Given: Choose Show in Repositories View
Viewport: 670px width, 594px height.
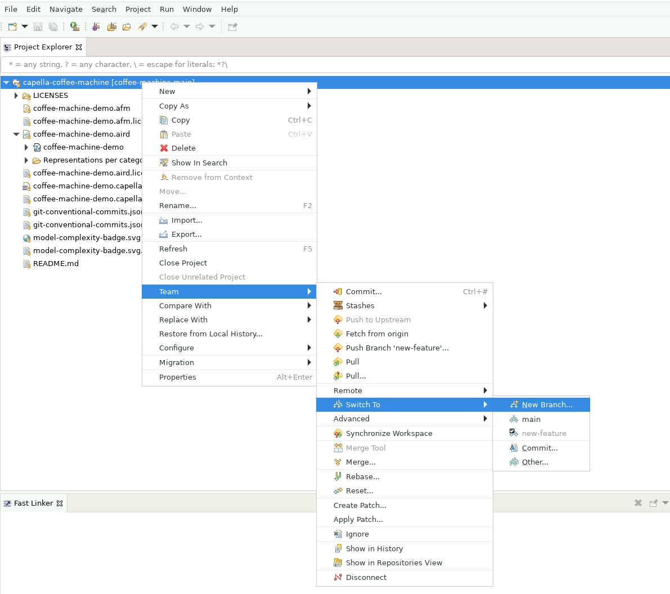Looking at the screenshot, I should coord(395,562).
